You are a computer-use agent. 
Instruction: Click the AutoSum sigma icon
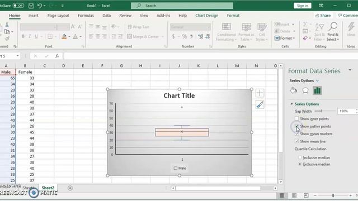pyautogui.click(x=305, y=24)
